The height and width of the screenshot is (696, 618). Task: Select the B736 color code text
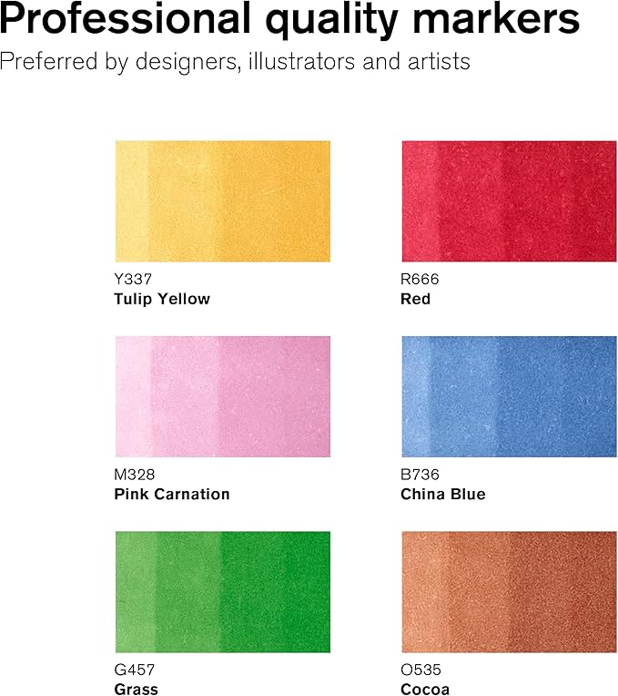(x=420, y=475)
